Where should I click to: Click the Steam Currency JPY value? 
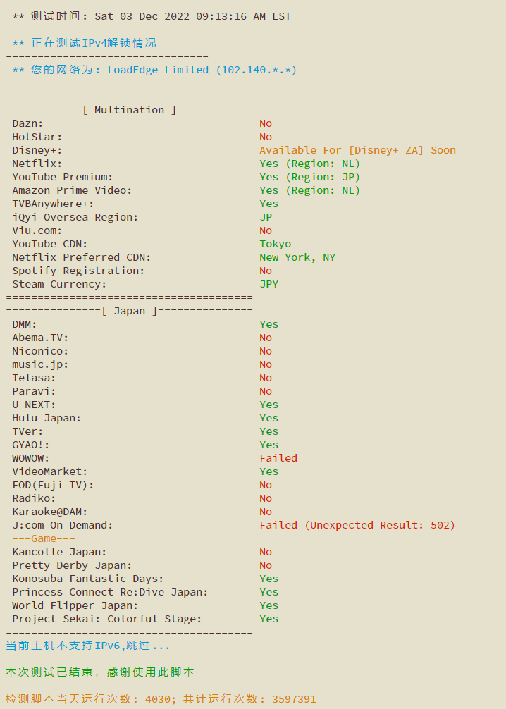269,284
